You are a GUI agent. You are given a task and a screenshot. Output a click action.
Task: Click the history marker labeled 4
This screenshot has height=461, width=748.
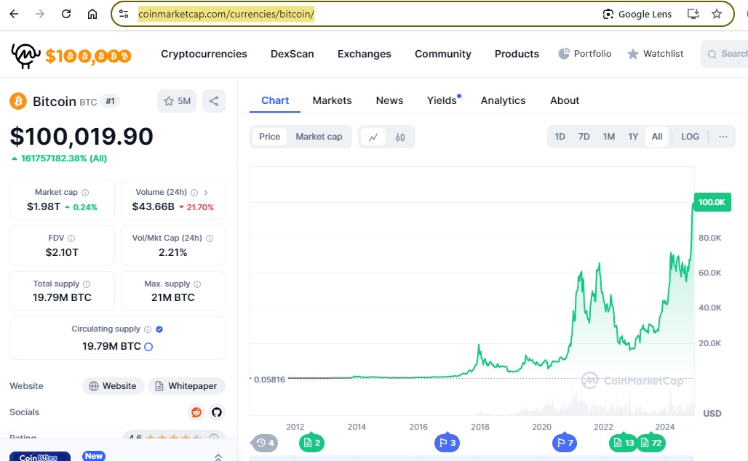[264, 443]
